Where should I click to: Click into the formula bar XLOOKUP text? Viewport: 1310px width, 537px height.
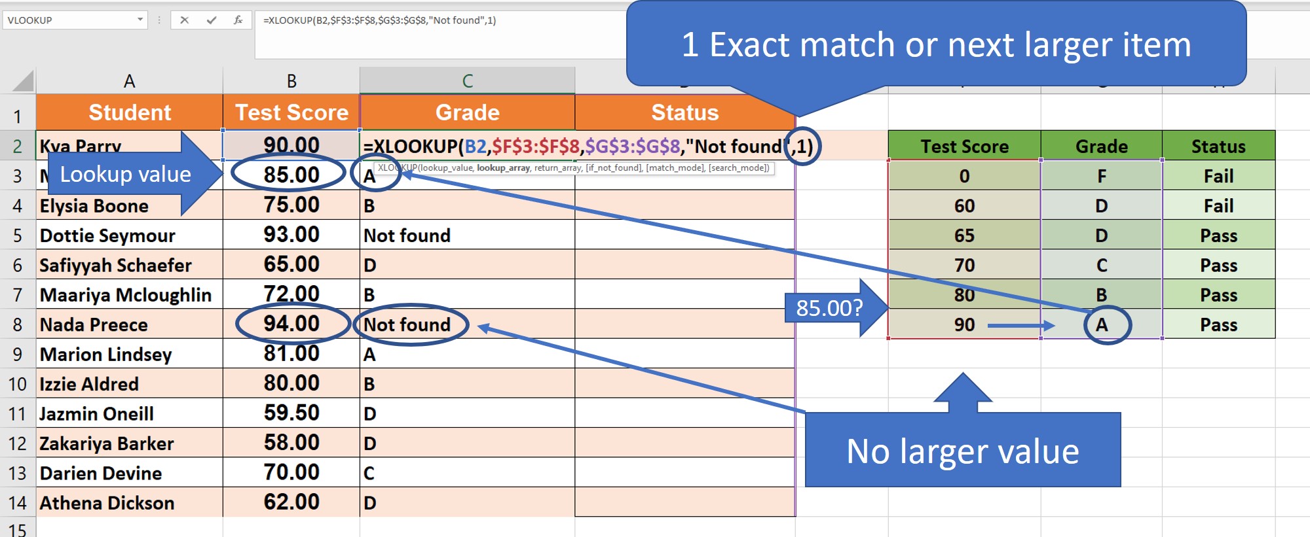click(379, 20)
